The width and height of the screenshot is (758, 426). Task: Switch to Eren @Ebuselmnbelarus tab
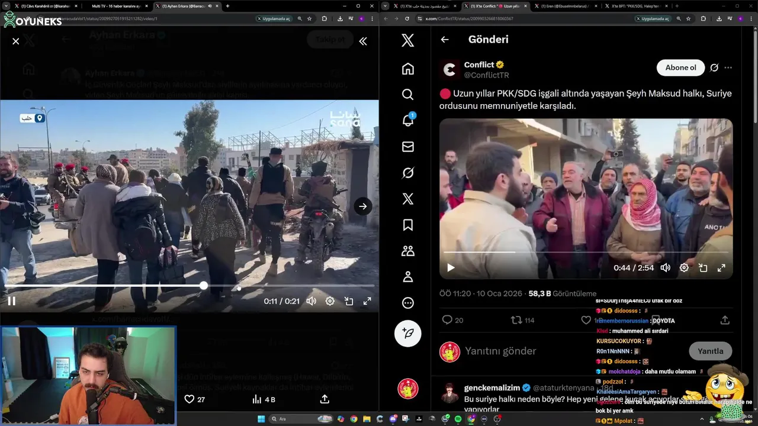coord(566,6)
